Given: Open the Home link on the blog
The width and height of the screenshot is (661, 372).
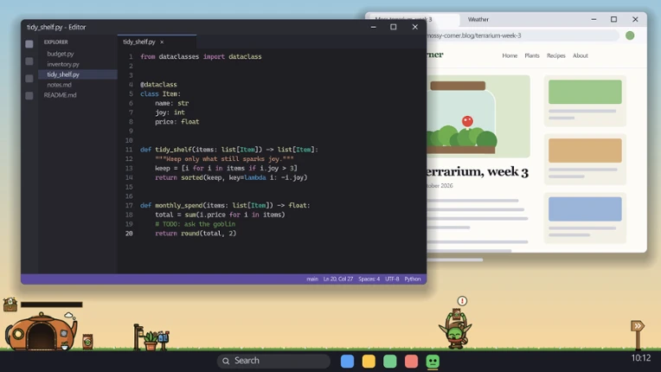Looking at the screenshot, I should click(510, 55).
